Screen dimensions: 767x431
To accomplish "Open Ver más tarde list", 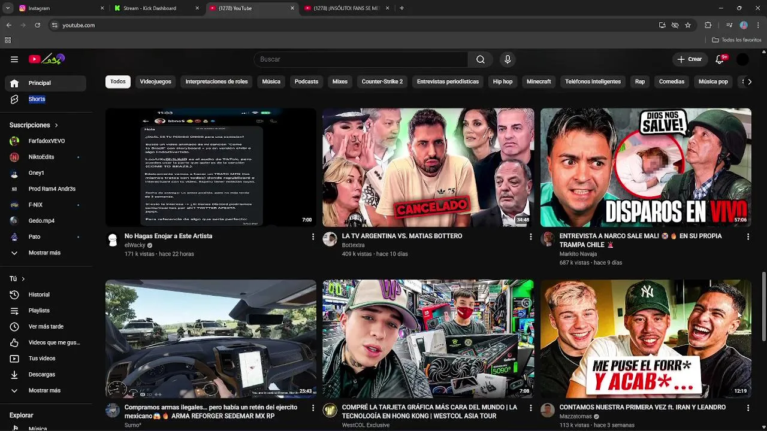I will point(46,327).
